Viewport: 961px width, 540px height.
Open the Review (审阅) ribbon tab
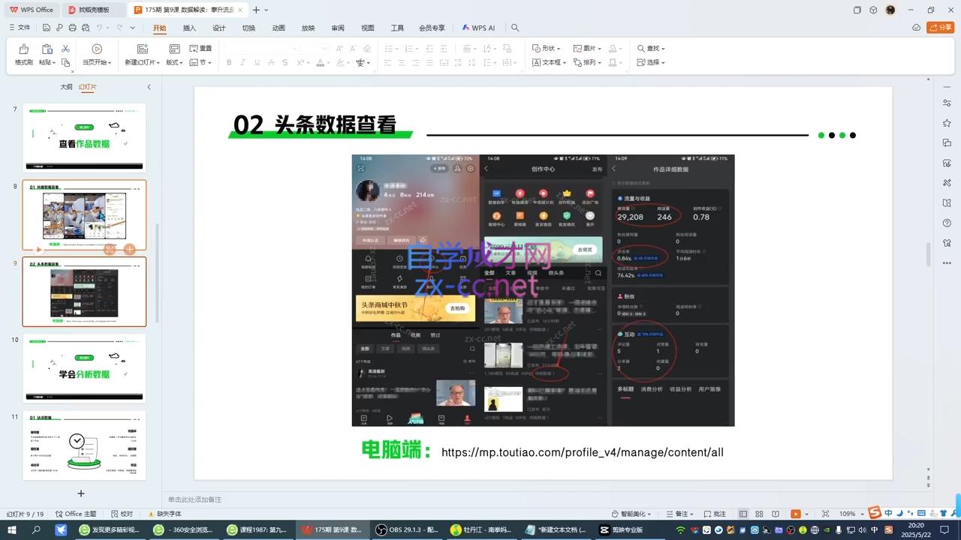coord(338,28)
